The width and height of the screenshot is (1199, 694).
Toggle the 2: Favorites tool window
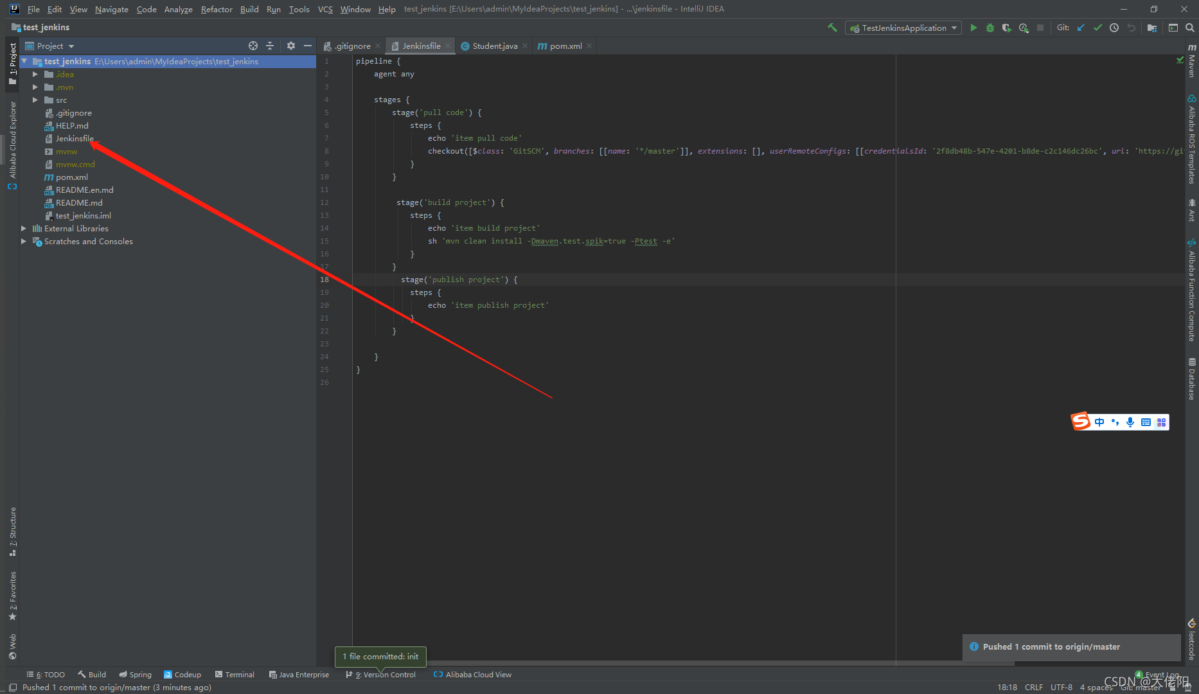(x=12, y=596)
